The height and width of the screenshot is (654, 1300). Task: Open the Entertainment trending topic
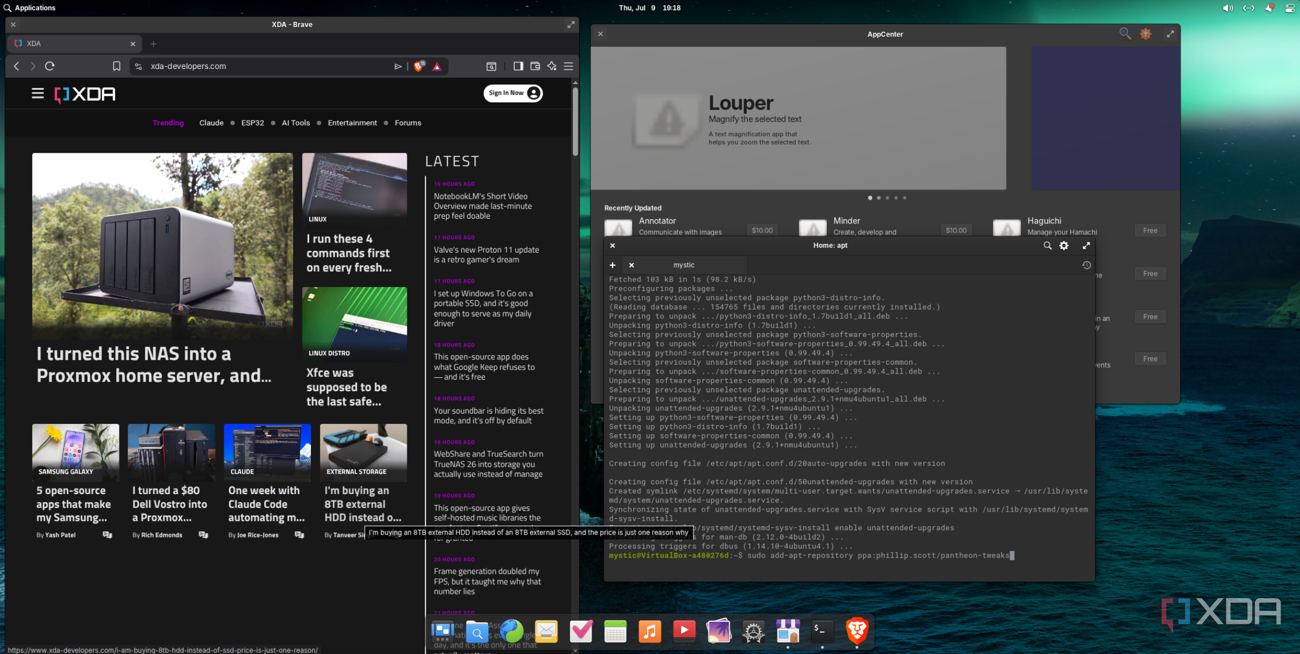(352, 123)
